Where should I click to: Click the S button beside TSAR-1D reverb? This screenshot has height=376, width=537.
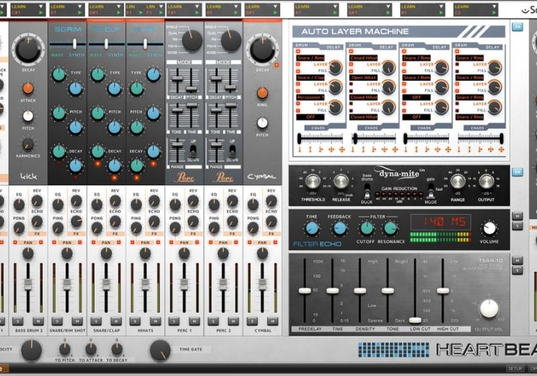coord(517,271)
